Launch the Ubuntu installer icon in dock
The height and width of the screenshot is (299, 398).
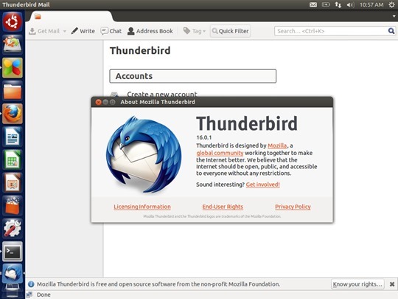click(13, 44)
